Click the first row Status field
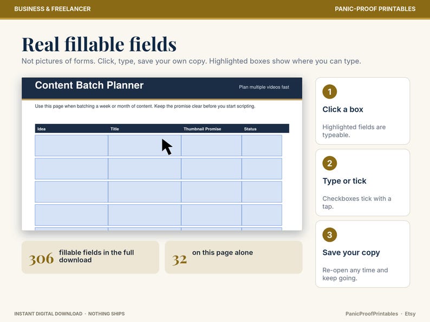 pyautogui.click(x=262, y=145)
